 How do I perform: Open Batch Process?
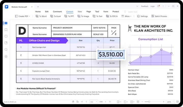pyautogui.click(x=159, y=16)
